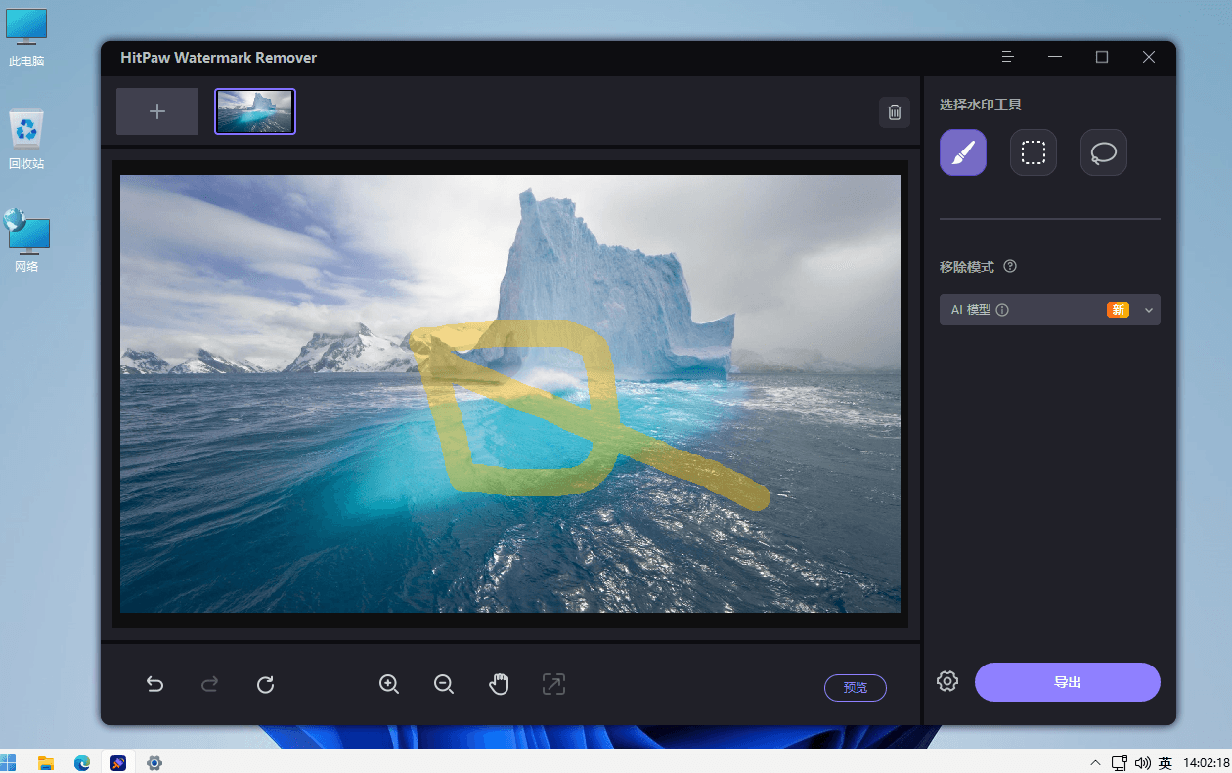
Task: Open the HitPaw hamburger menu
Action: pos(1008,57)
